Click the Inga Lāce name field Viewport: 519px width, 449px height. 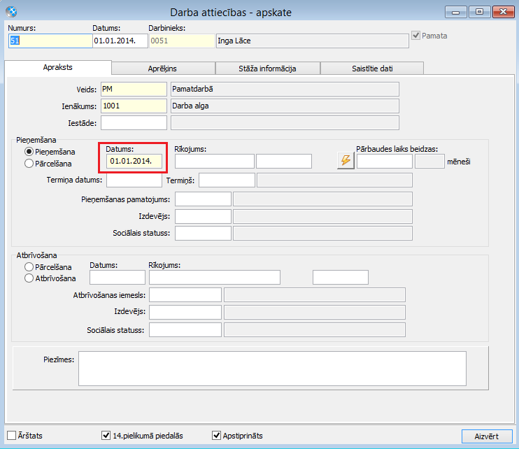click(313, 41)
